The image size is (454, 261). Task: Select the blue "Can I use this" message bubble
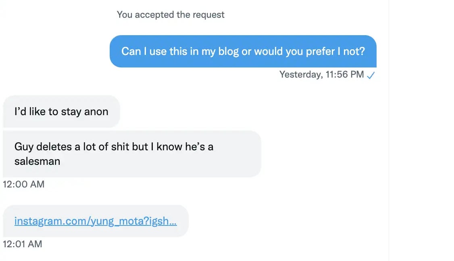243,52
